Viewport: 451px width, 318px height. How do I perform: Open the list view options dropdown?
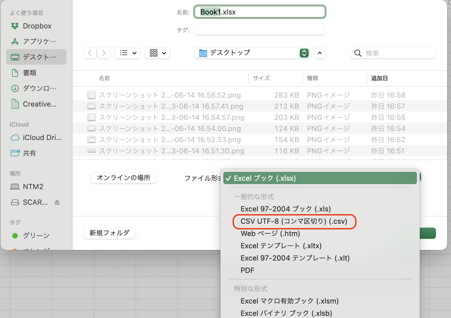pos(127,53)
